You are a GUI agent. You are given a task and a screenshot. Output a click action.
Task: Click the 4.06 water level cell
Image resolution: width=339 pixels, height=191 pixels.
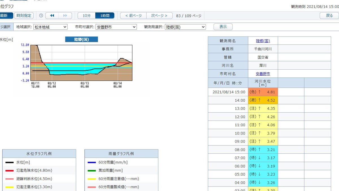pyautogui.click(x=263, y=125)
